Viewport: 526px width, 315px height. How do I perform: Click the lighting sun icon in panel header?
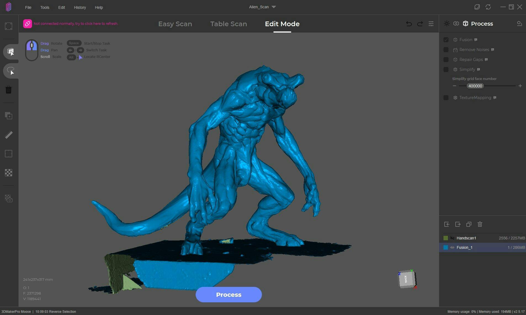pyautogui.click(x=447, y=24)
